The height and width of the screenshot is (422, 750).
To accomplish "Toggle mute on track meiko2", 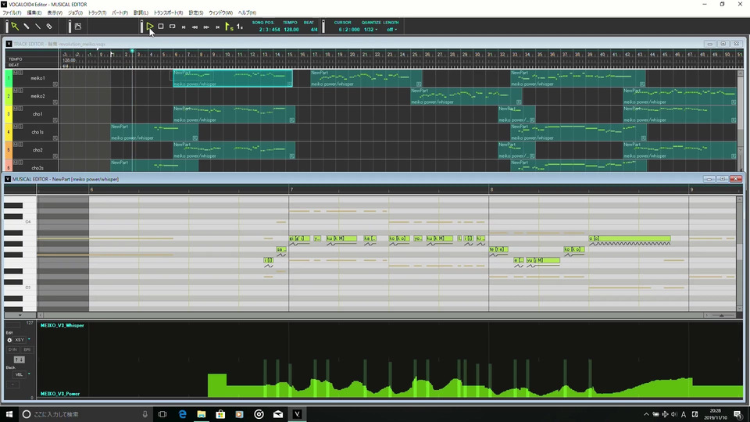I will (16, 91).
